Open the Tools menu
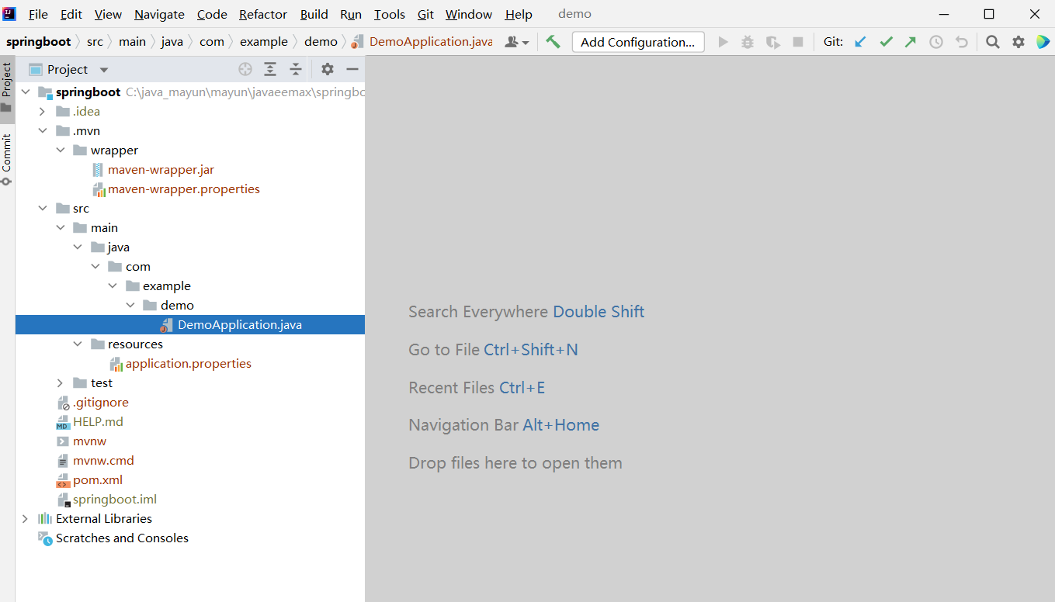1055x602 pixels. tap(390, 14)
